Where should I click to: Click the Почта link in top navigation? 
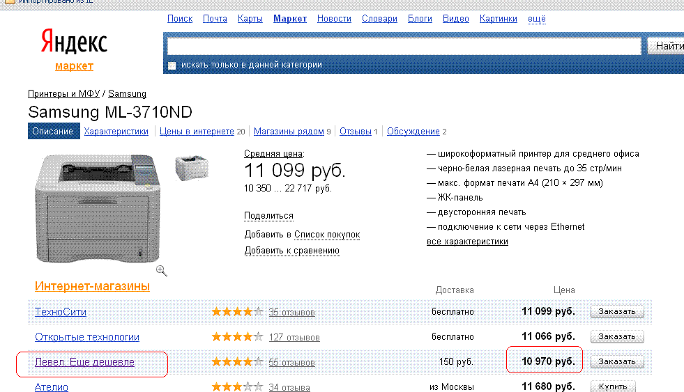pos(215,19)
